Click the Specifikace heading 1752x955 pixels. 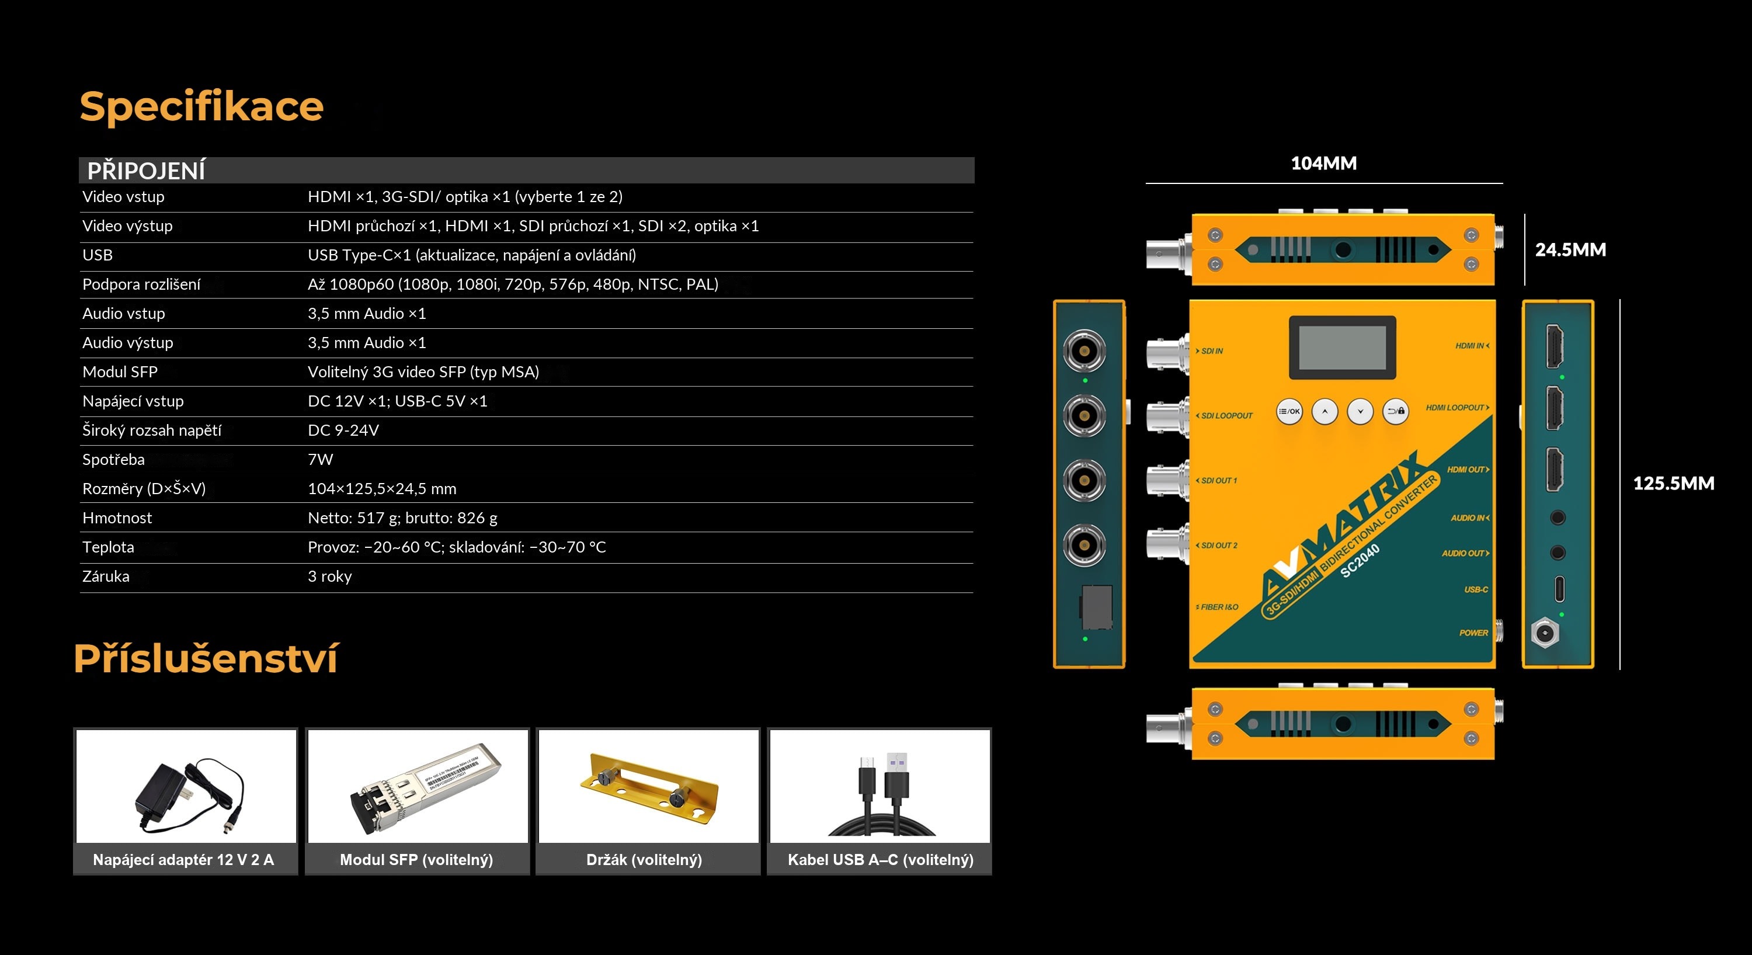(202, 106)
